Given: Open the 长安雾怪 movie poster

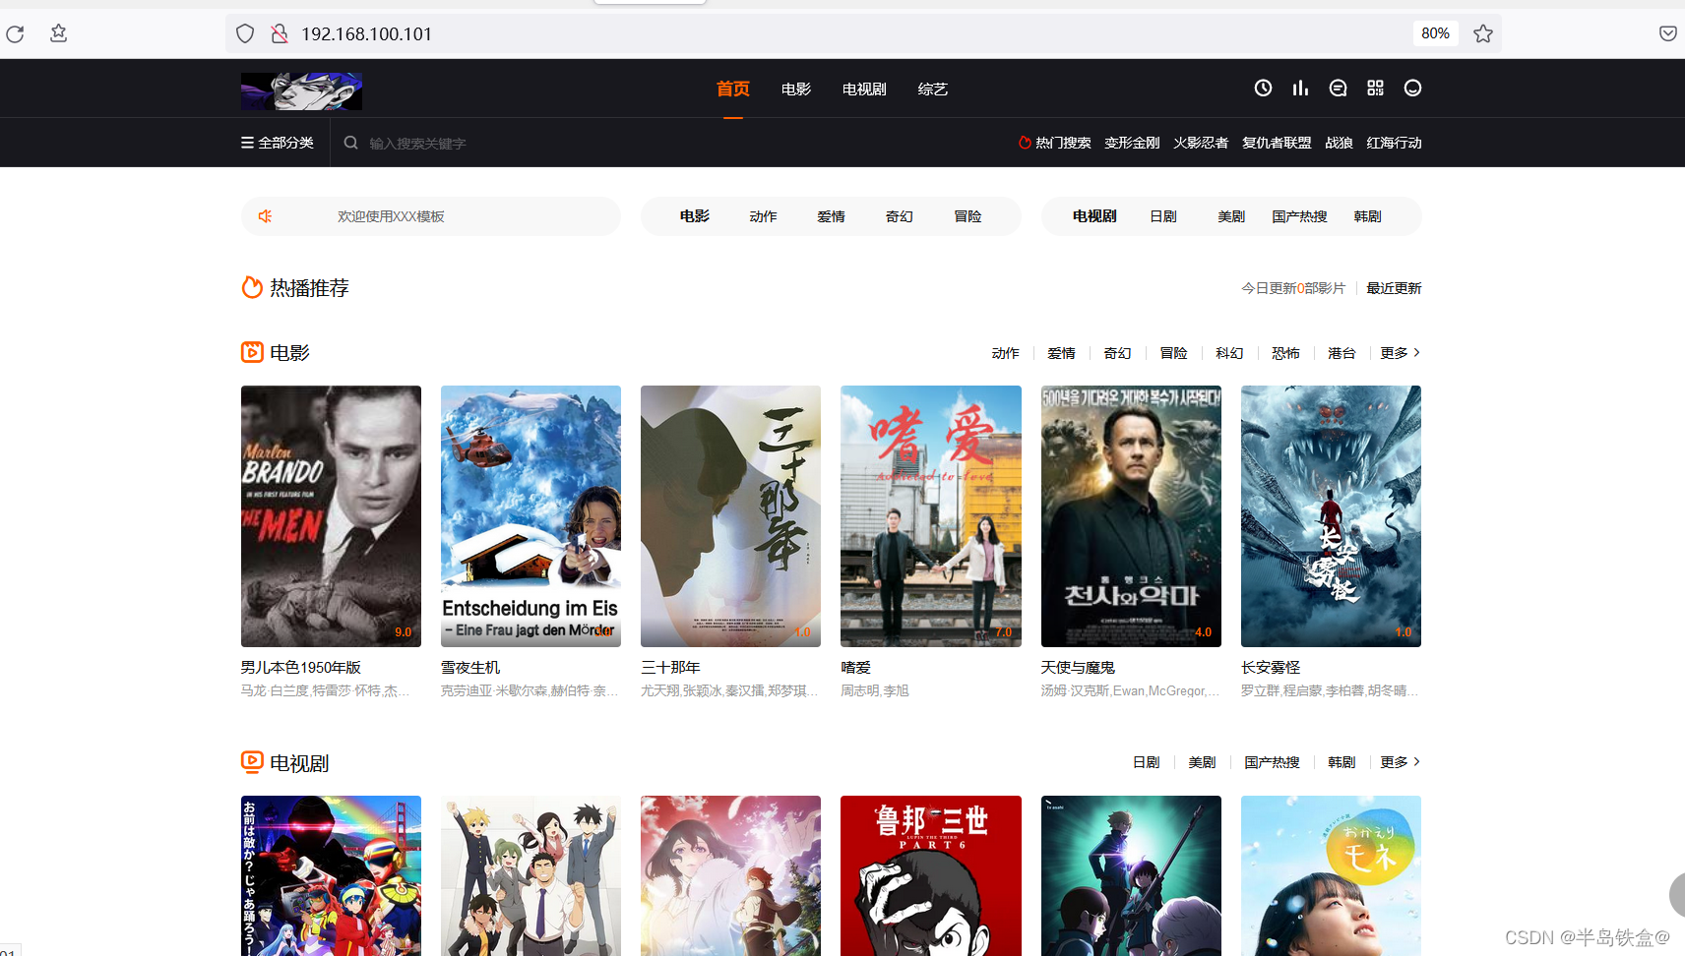Looking at the screenshot, I should point(1331,516).
